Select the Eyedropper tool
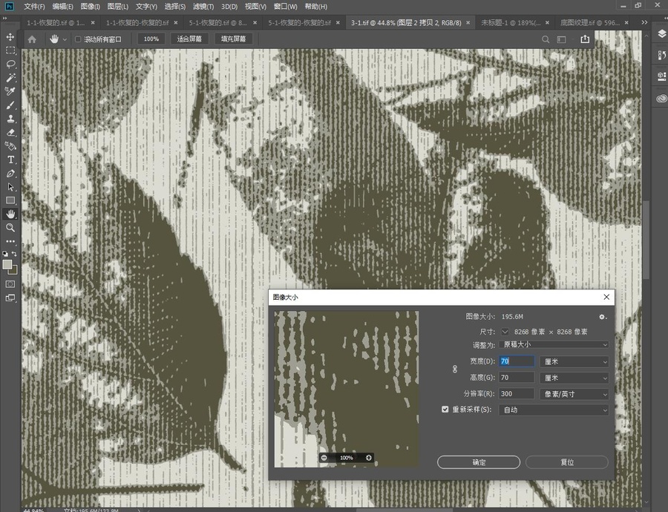This screenshot has height=512, width=668. (x=10, y=91)
